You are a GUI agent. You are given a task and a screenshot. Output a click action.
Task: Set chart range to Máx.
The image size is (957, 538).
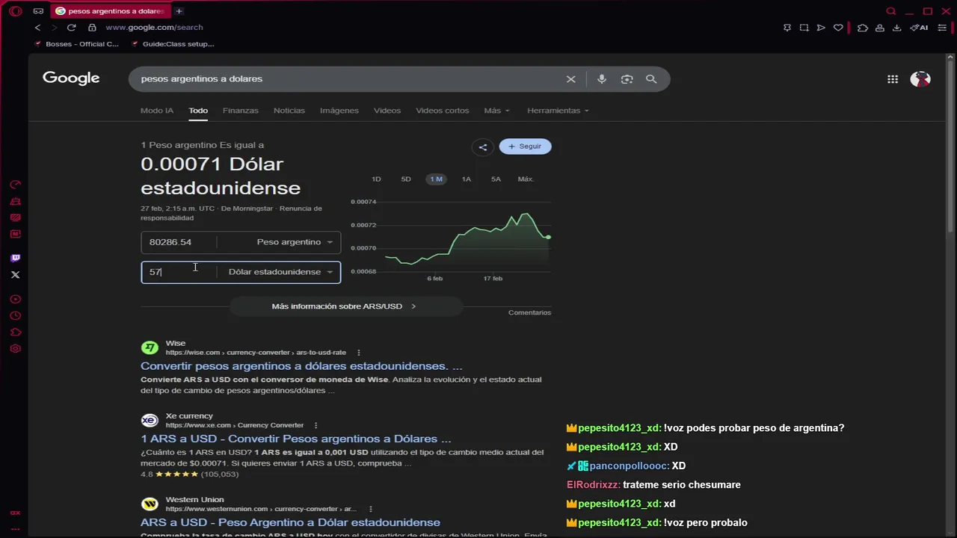[526, 179]
